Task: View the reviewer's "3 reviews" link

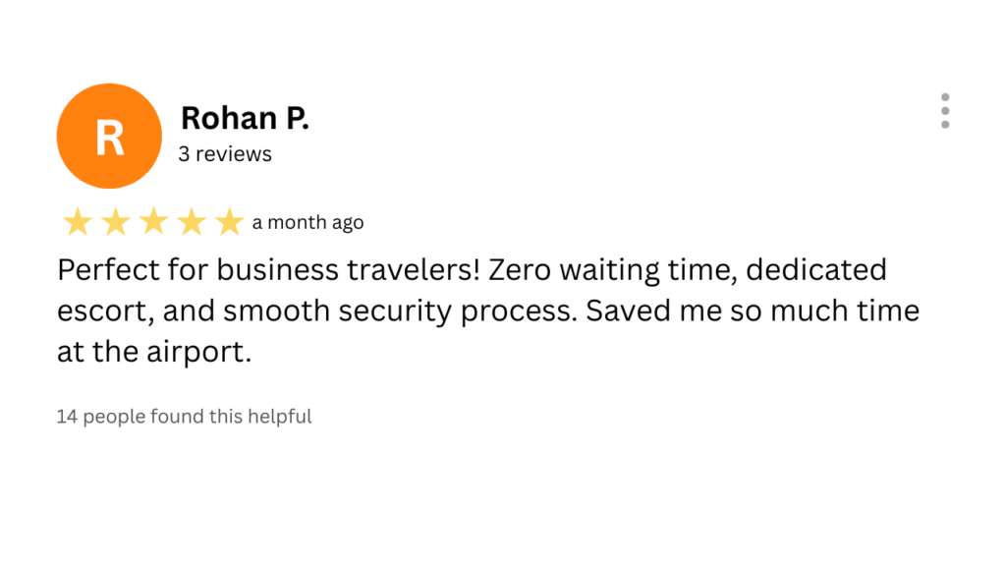Action: click(x=225, y=154)
